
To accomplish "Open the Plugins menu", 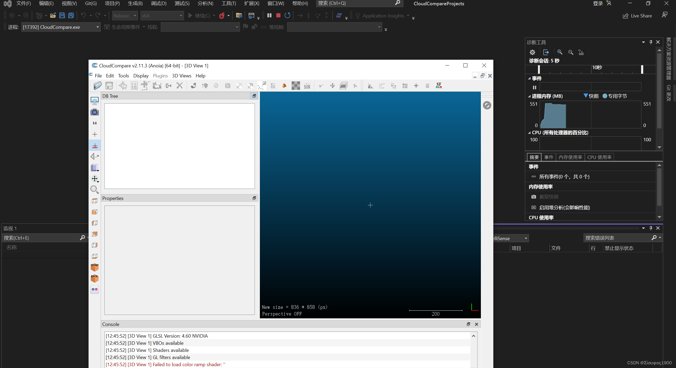I will 160,76.
